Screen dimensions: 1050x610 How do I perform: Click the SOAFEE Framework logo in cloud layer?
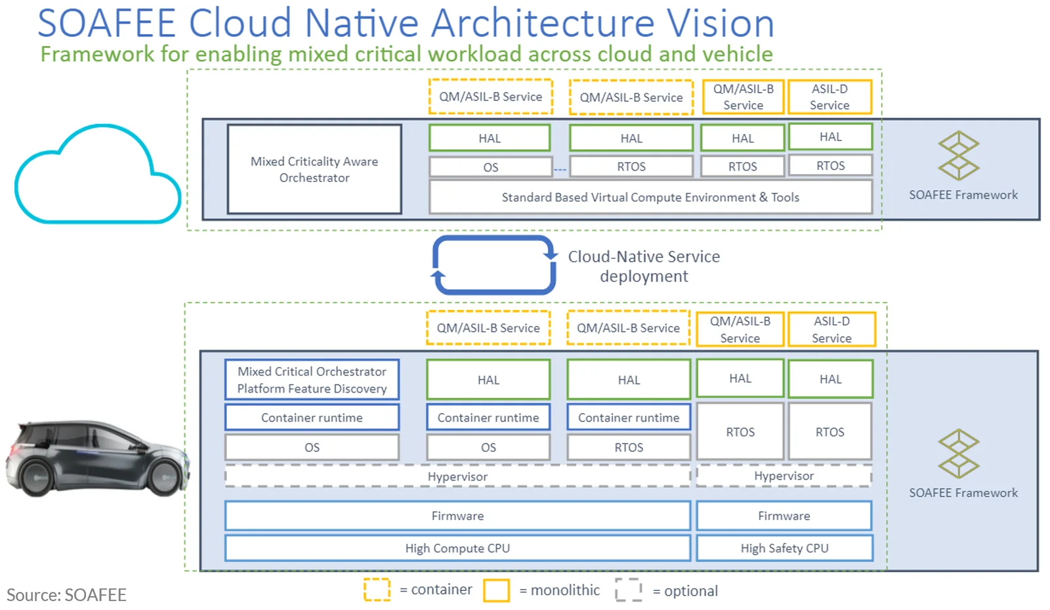pos(959,156)
